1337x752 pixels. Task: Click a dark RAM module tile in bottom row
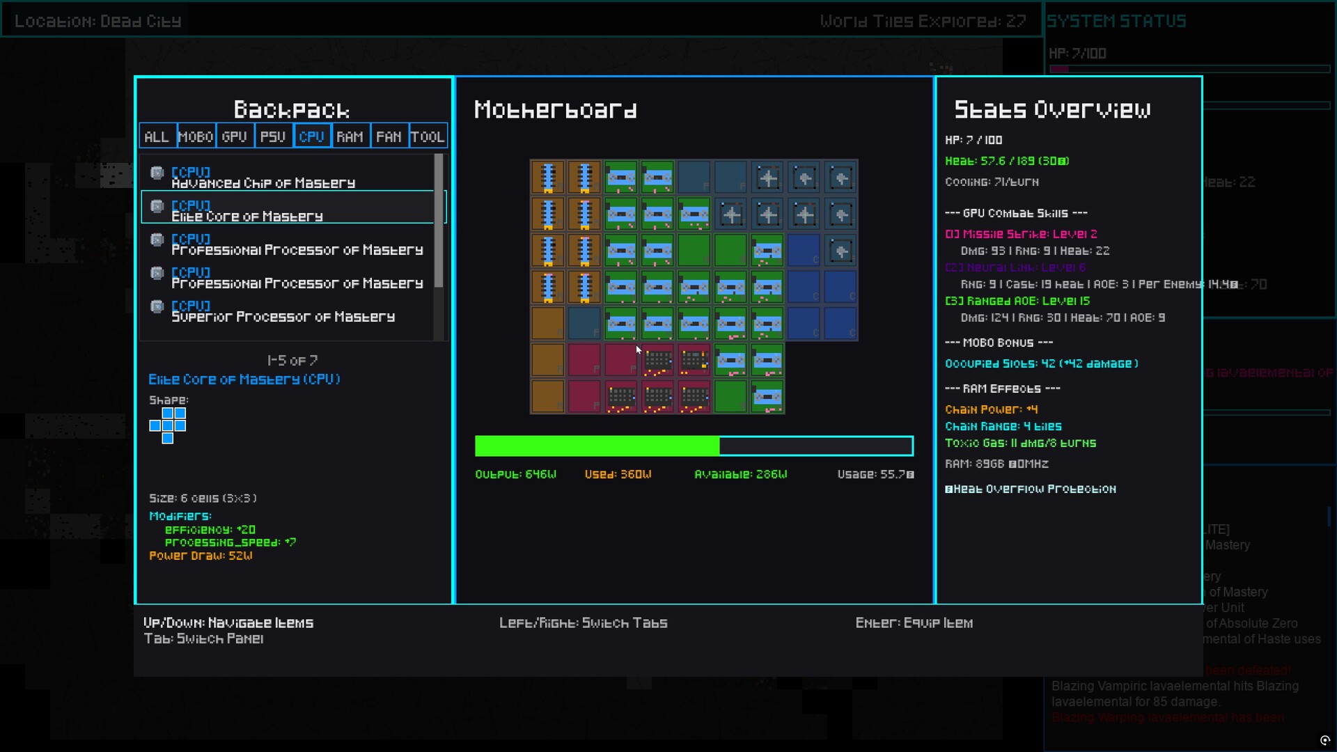point(658,397)
